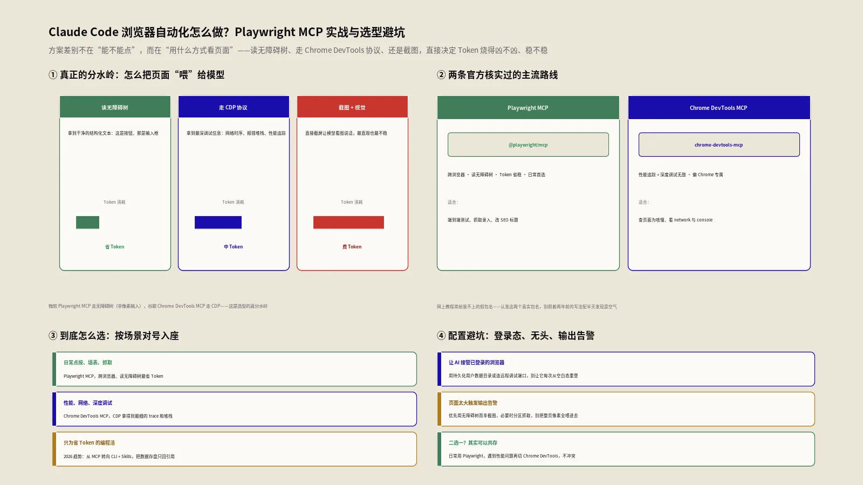Click footnote starting with 网上教程常给装不上的假包名
Screen dimensions: 863x485
point(527,307)
